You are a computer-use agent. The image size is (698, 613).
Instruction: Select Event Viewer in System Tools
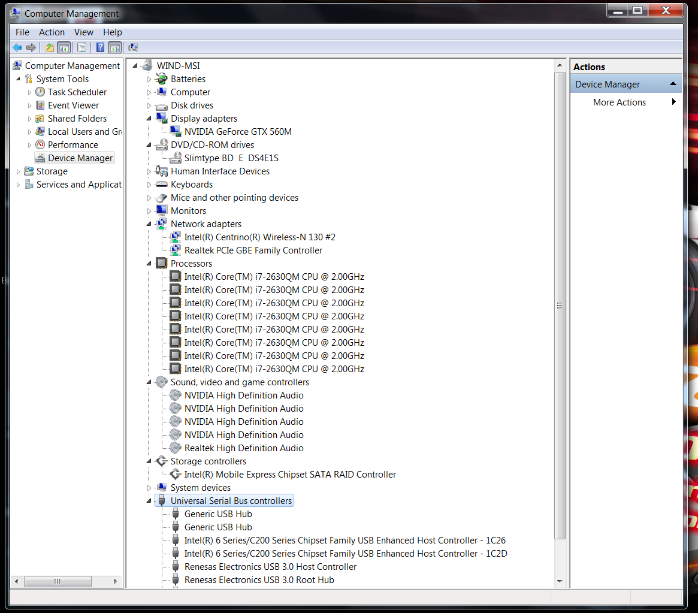coord(73,105)
